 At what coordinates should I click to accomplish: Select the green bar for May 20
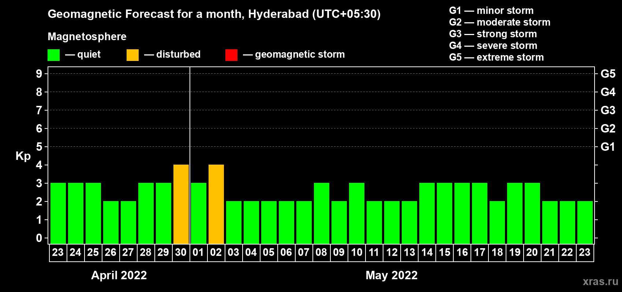point(532,213)
